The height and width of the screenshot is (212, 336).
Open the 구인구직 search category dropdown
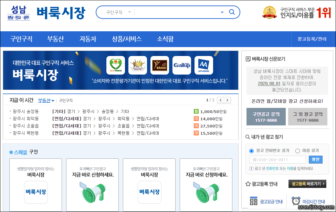(x=118, y=12)
